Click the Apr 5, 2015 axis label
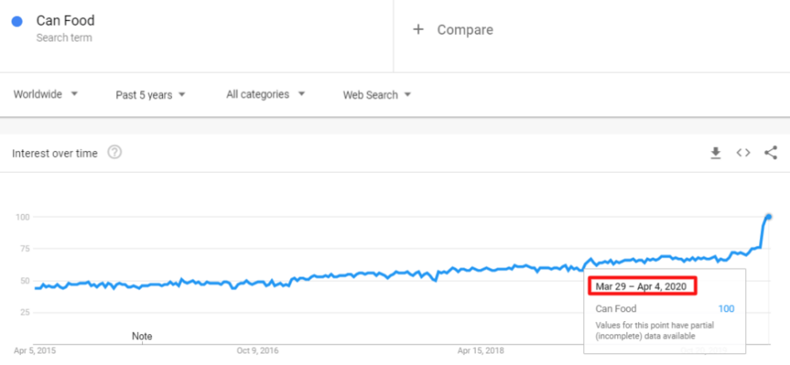 (36, 350)
